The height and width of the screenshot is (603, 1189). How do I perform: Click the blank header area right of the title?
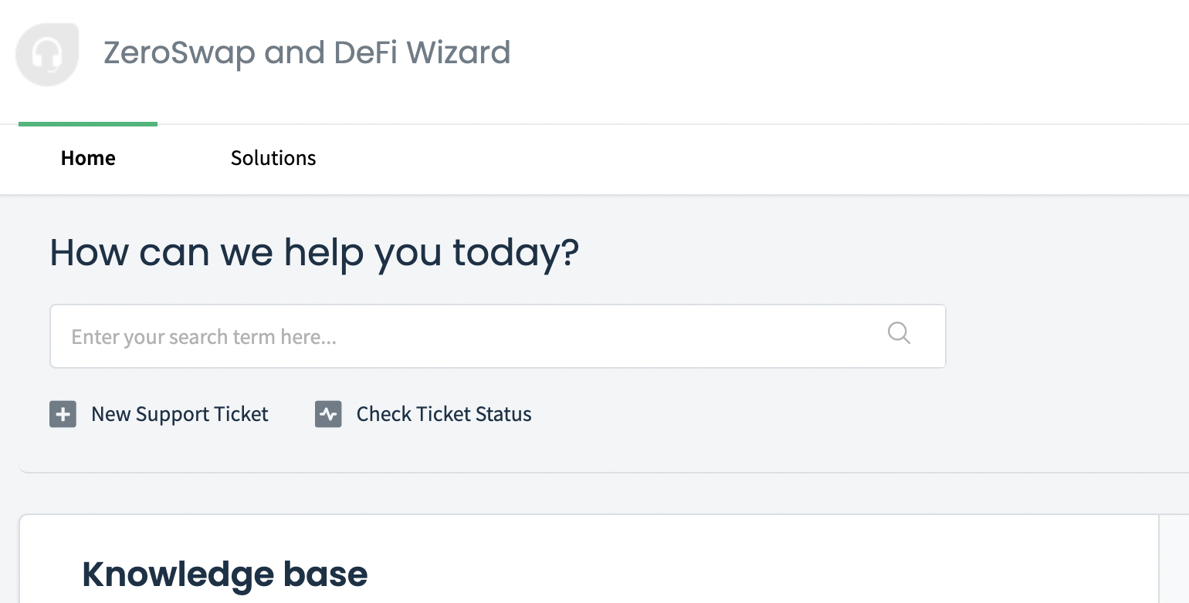(x=849, y=54)
